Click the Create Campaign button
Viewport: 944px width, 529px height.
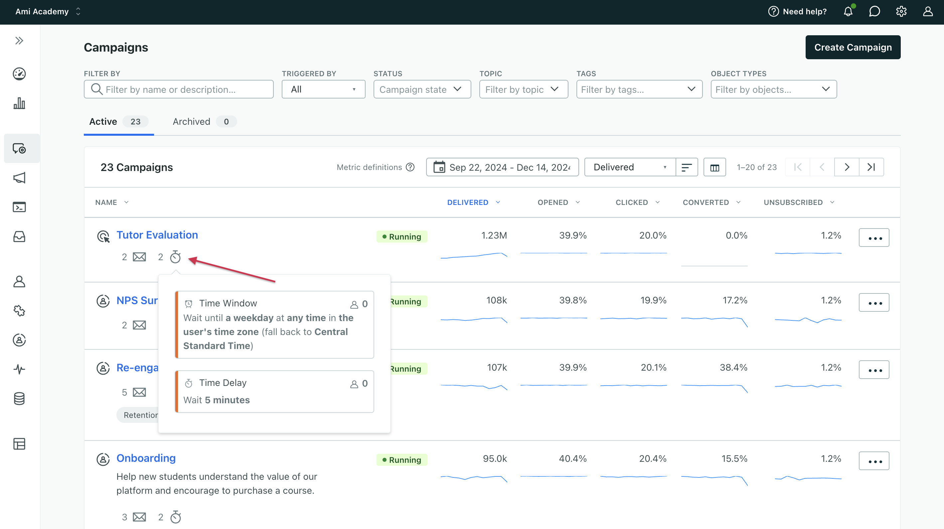(x=853, y=47)
